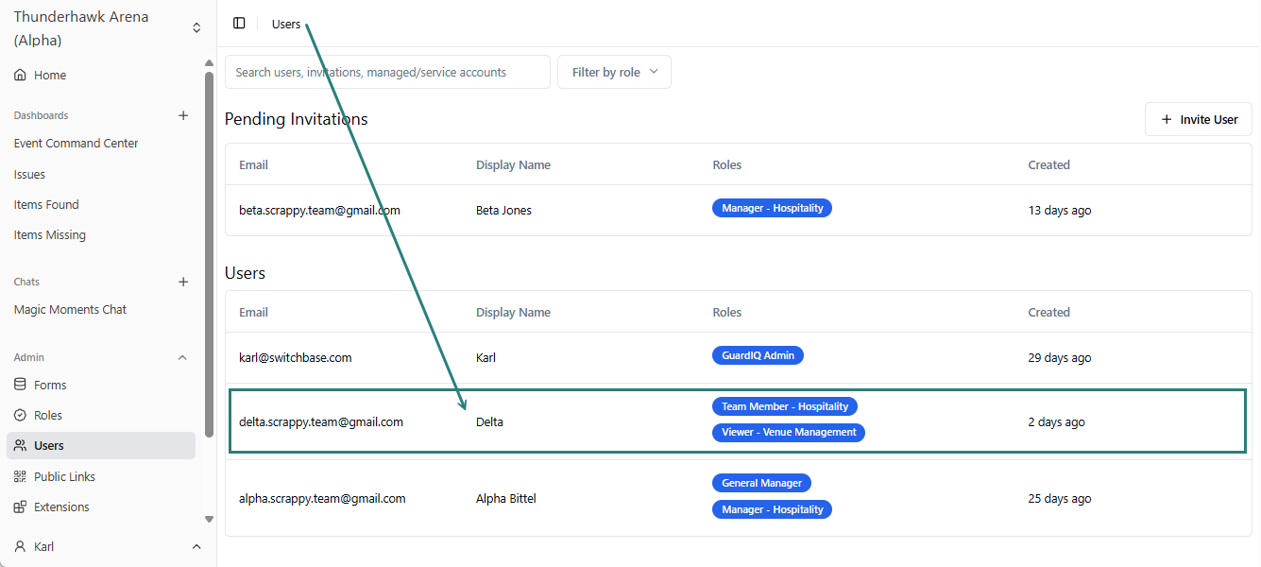
Task: Open the Filter by role dropdown
Action: pyautogui.click(x=614, y=72)
